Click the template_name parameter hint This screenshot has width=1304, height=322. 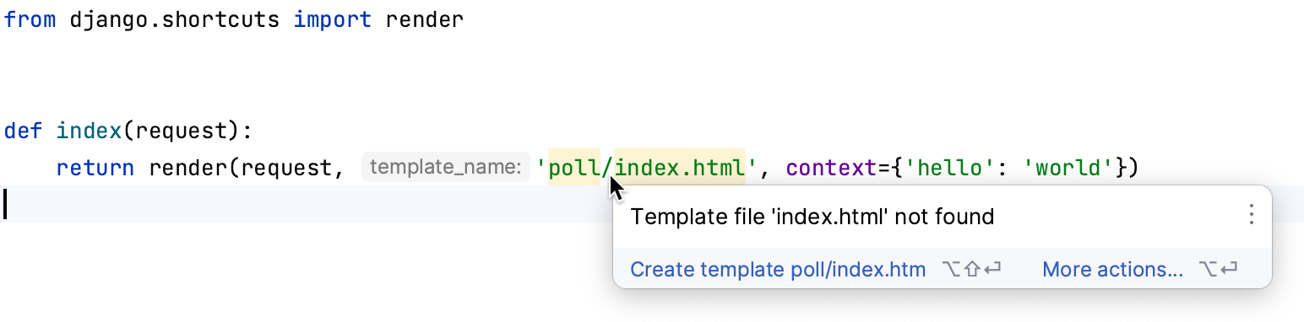[x=445, y=167]
